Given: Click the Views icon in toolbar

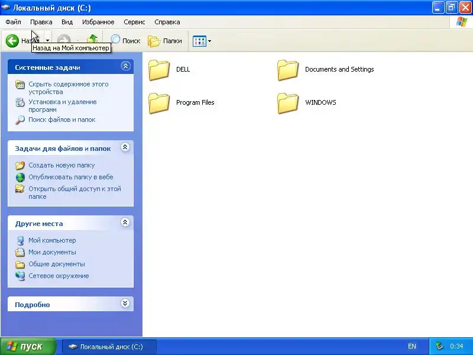Looking at the screenshot, I should pos(199,41).
